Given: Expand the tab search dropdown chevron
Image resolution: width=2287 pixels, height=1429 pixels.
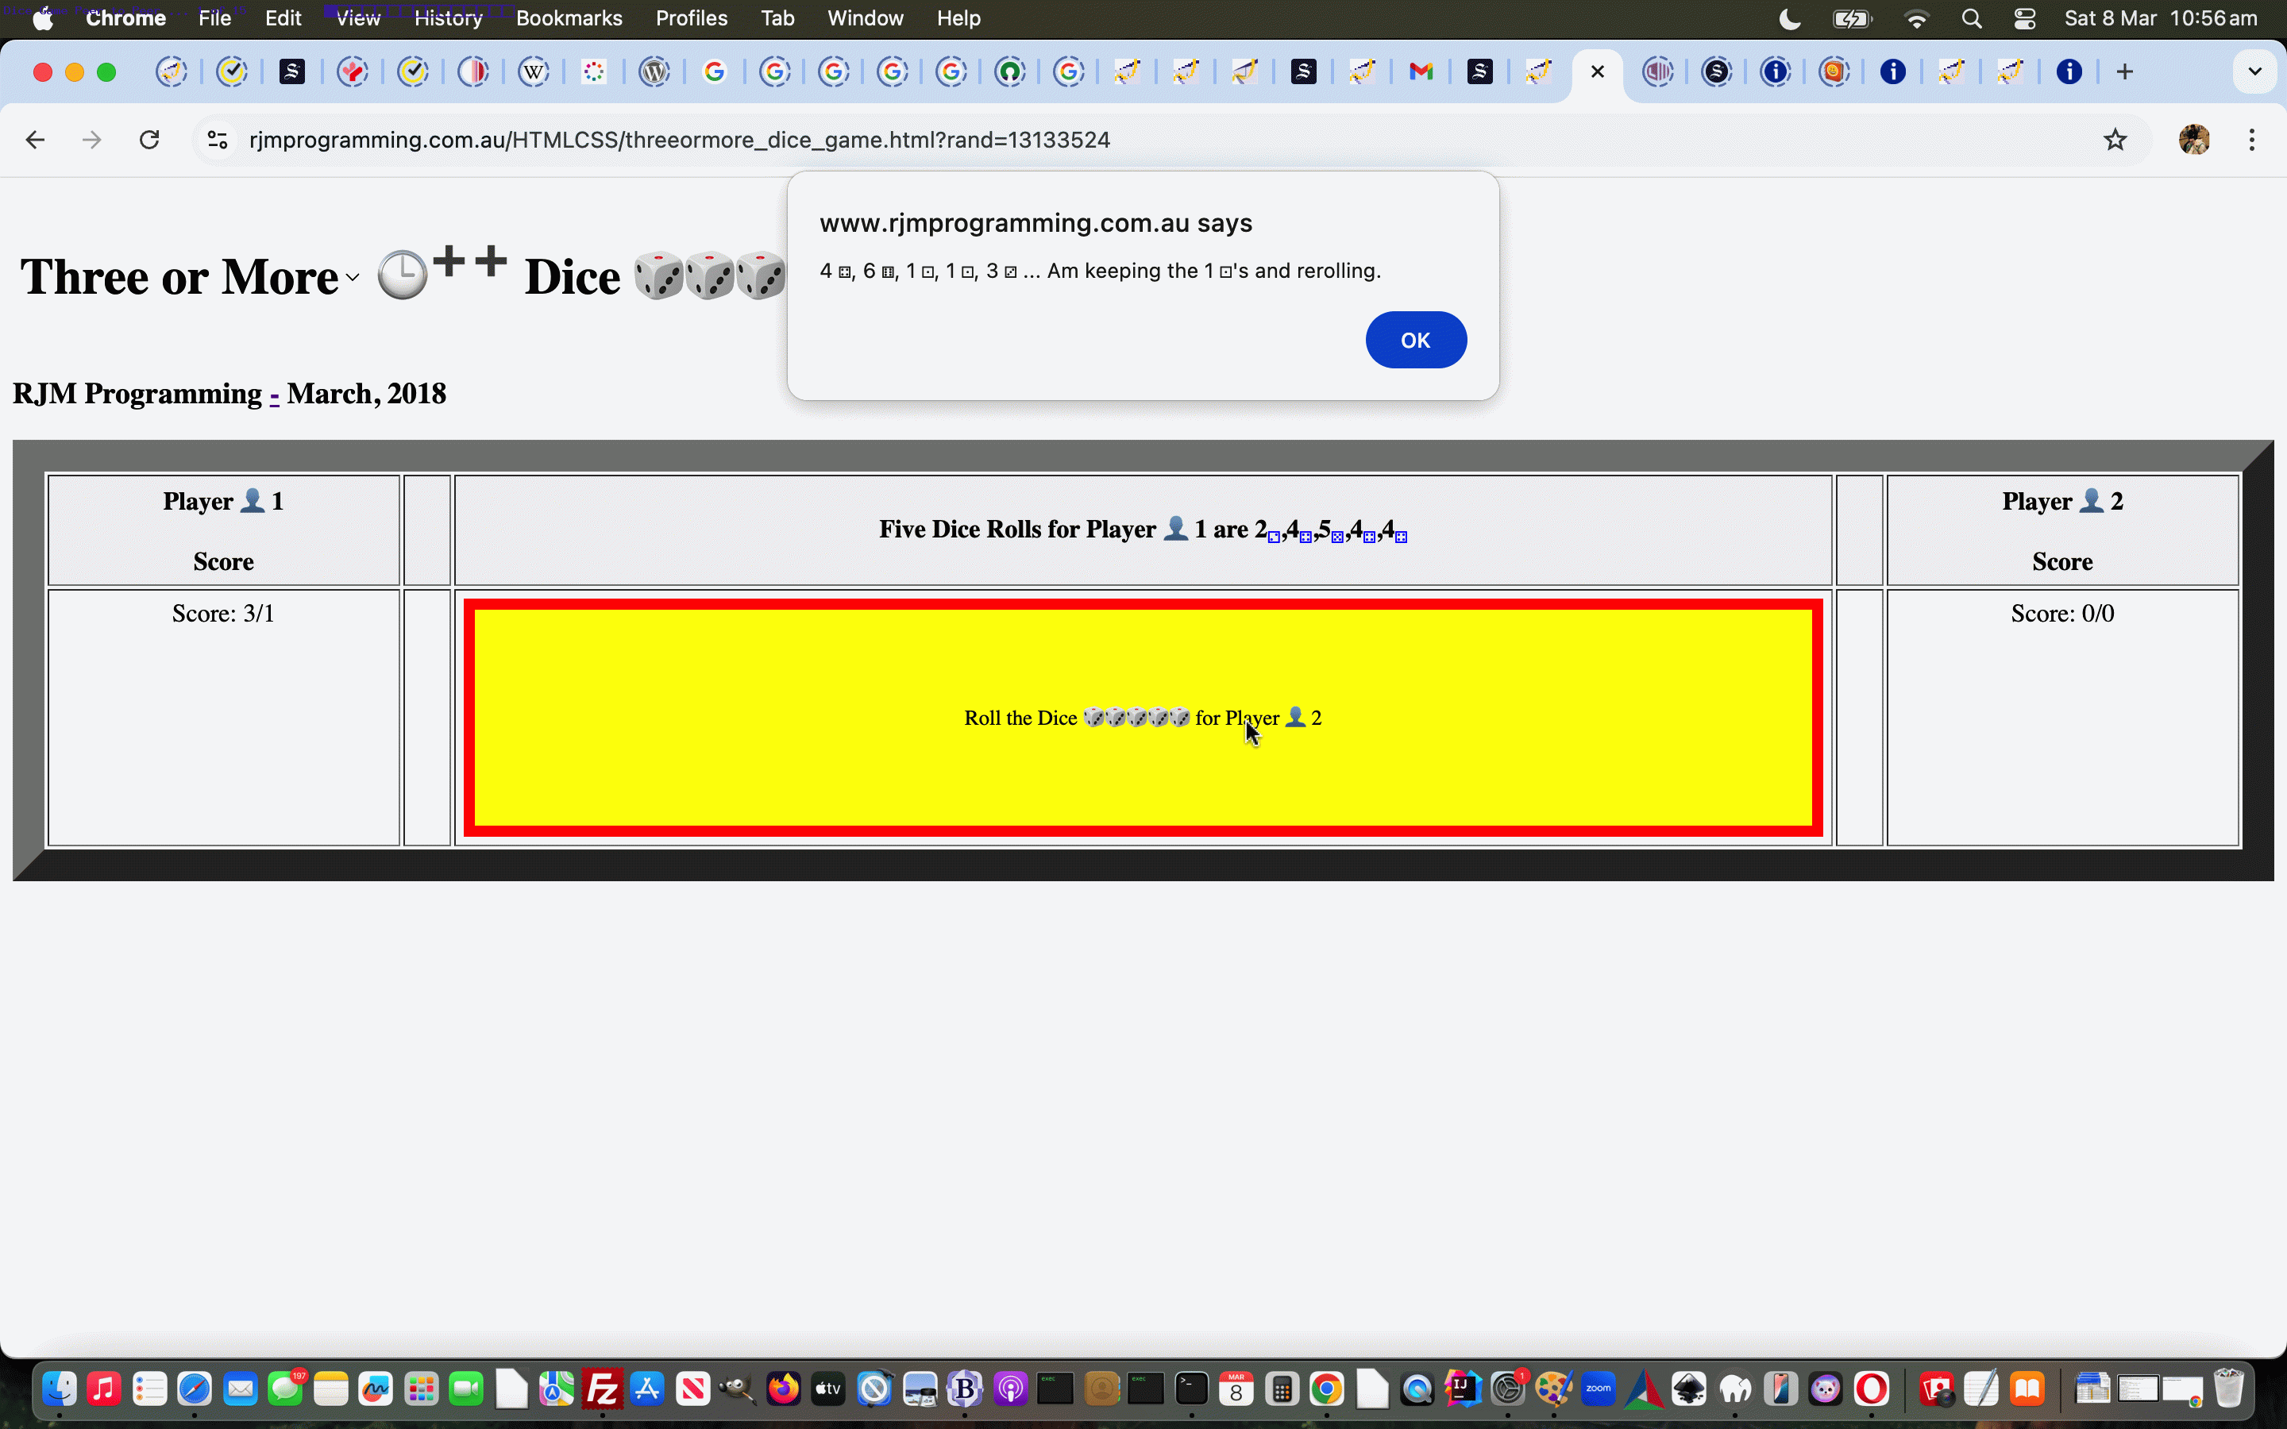Looking at the screenshot, I should click(2254, 71).
